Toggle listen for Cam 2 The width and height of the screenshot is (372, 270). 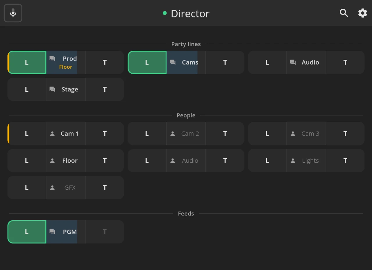point(147,134)
